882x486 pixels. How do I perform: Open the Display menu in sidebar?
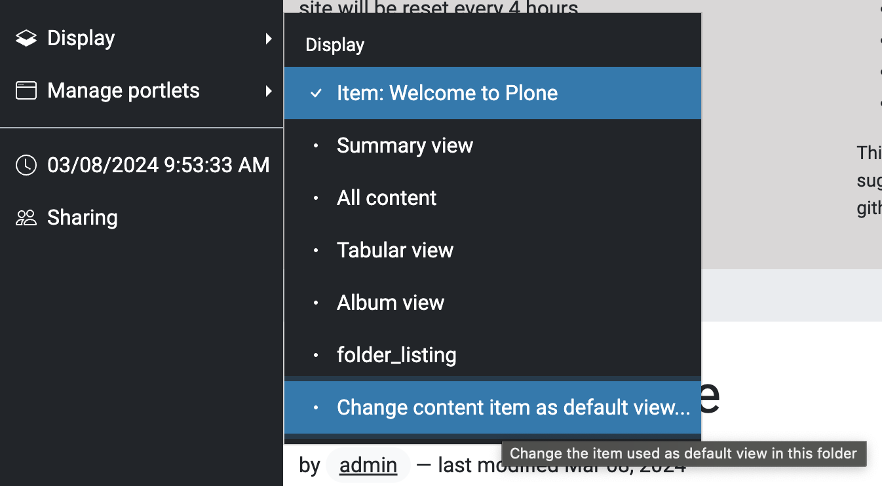pos(142,39)
